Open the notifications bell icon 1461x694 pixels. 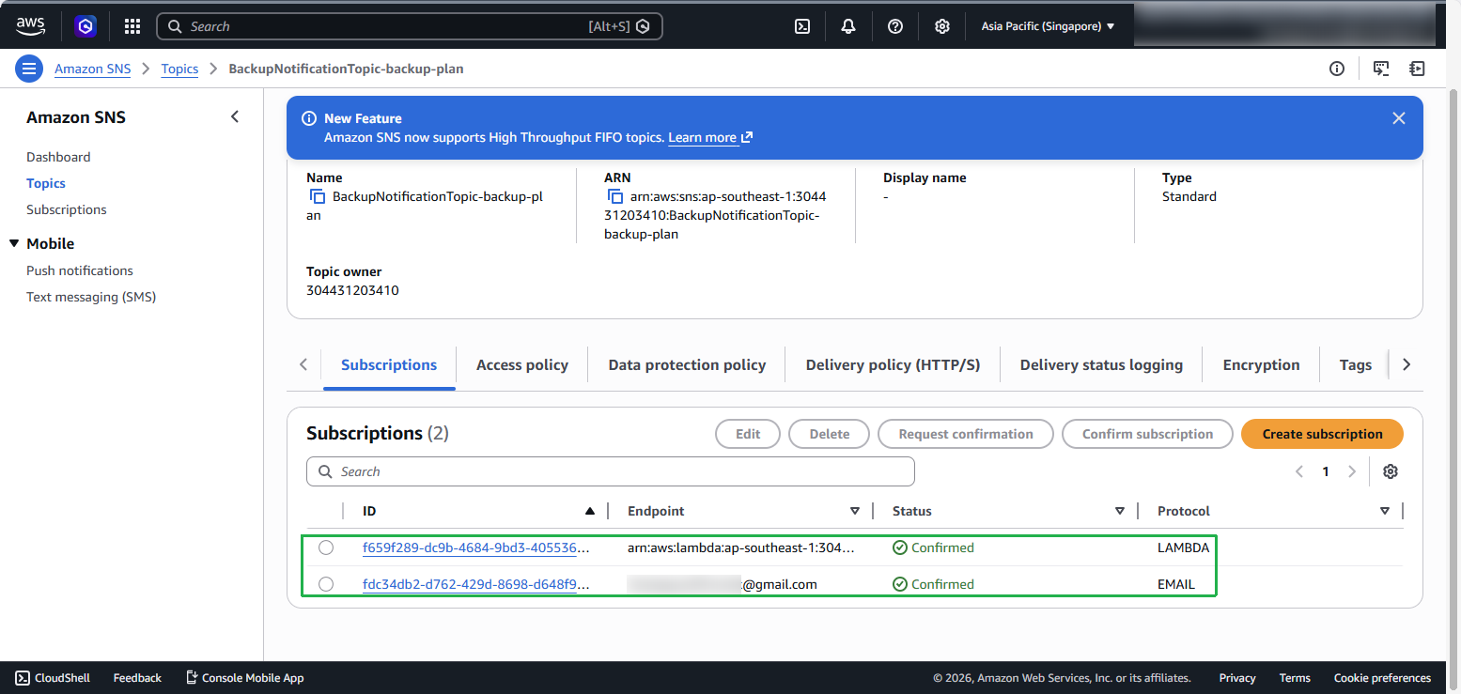(x=848, y=26)
